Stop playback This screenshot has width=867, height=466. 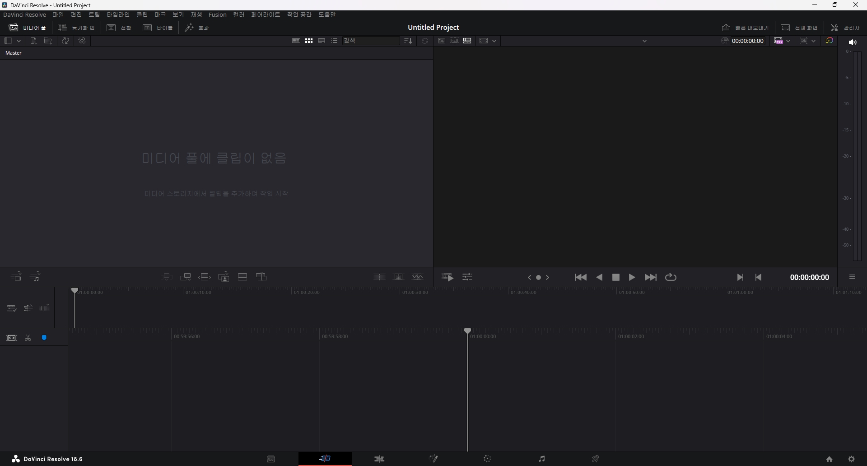[x=616, y=277]
